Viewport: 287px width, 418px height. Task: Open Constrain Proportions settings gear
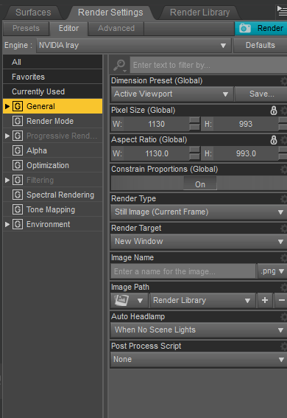coord(283,170)
